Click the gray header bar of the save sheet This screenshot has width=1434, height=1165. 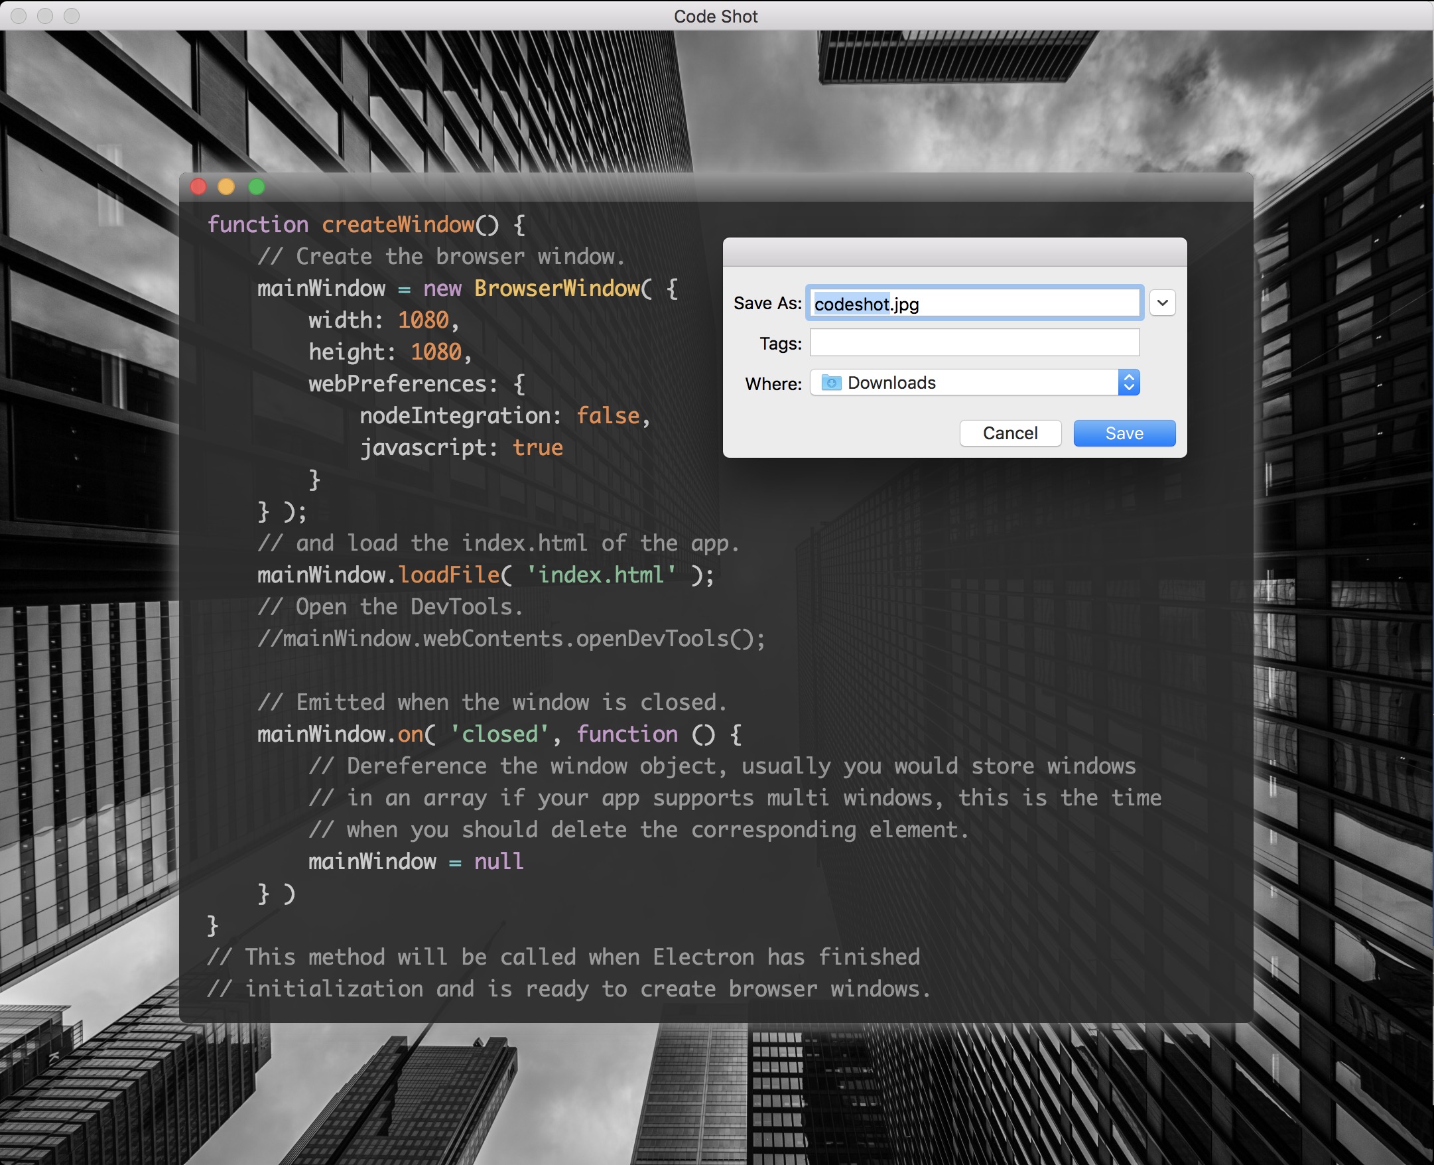pyautogui.click(x=954, y=252)
